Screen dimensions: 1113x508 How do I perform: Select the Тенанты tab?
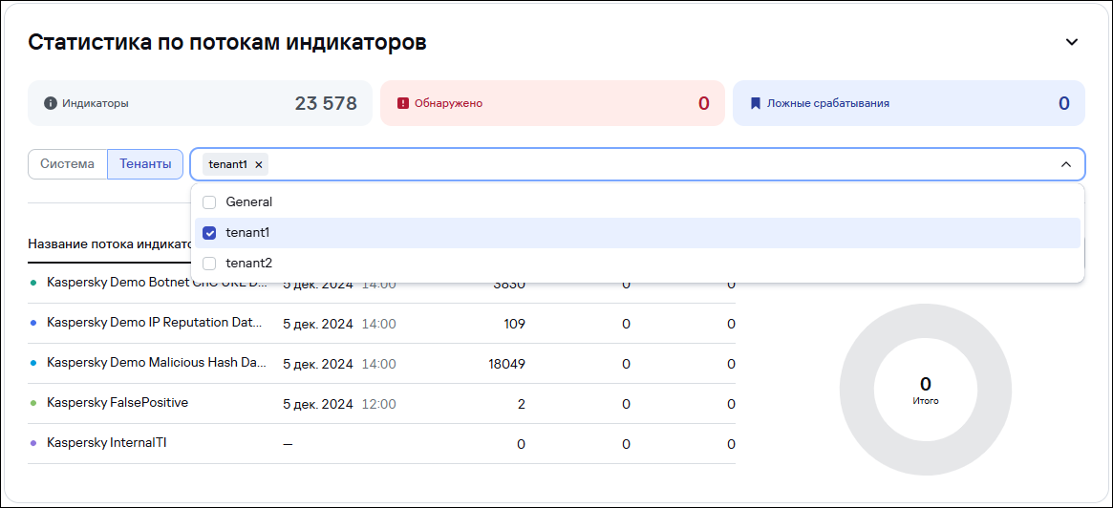[x=145, y=164]
